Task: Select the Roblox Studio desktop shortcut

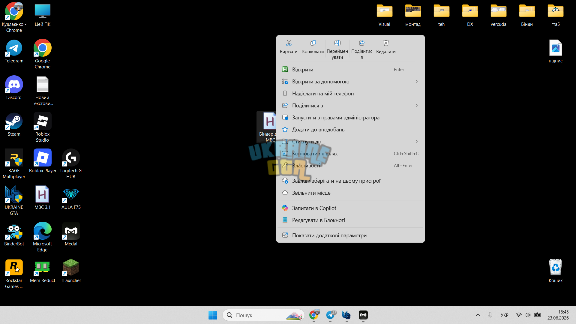Action: pyautogui.click(x=43, y=128)
